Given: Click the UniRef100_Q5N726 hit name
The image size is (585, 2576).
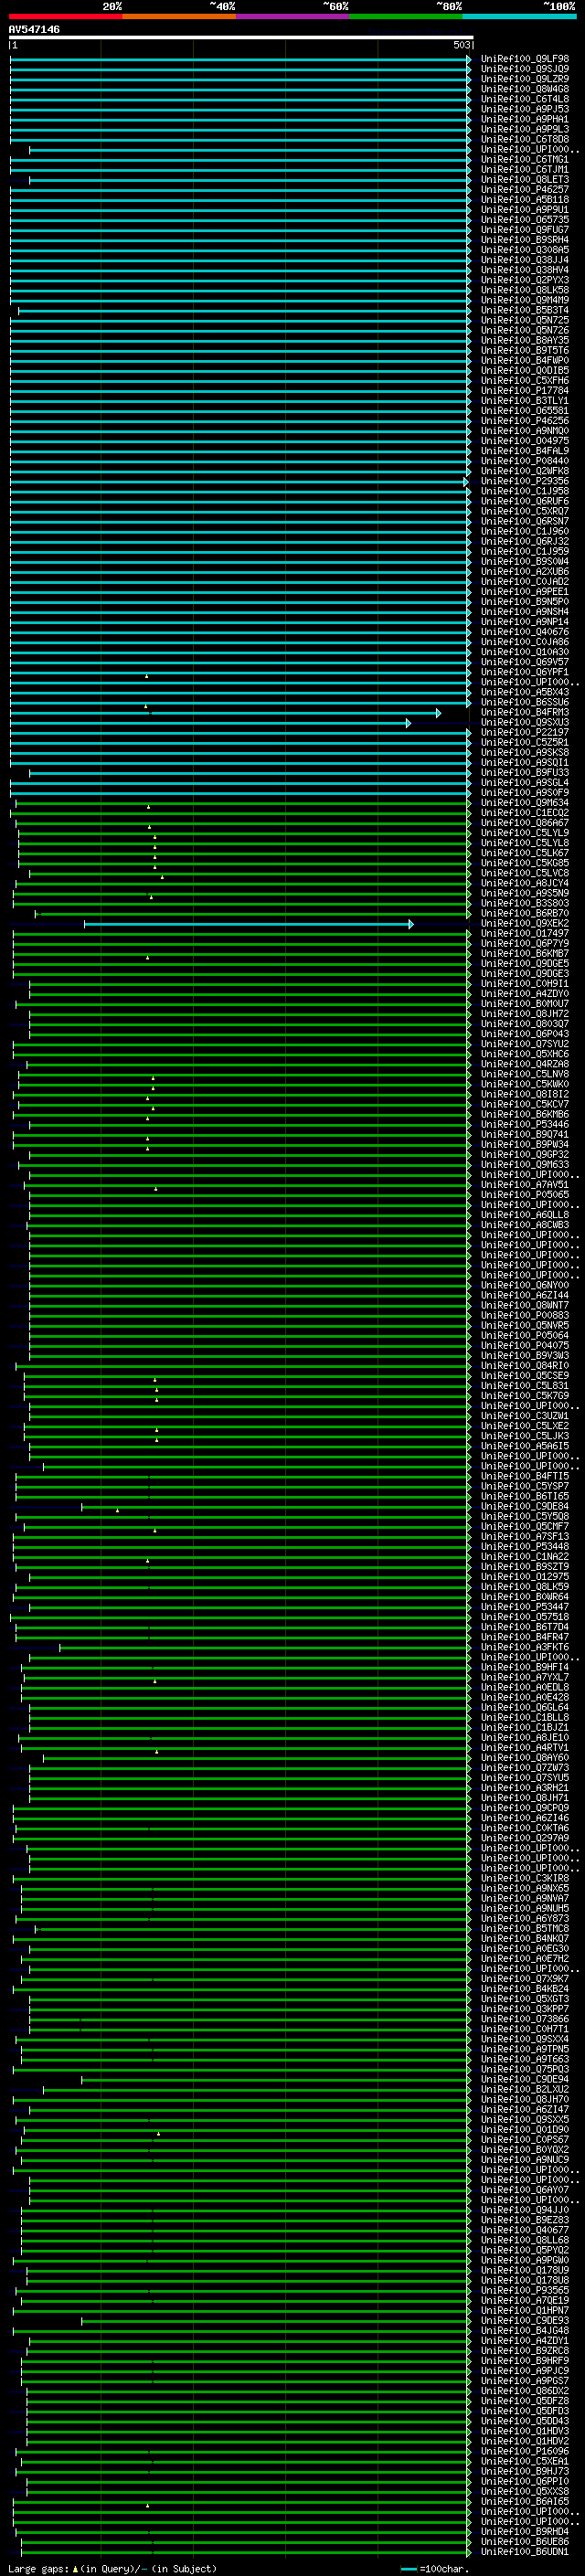Looking at the screenshot, I should 524,330.
